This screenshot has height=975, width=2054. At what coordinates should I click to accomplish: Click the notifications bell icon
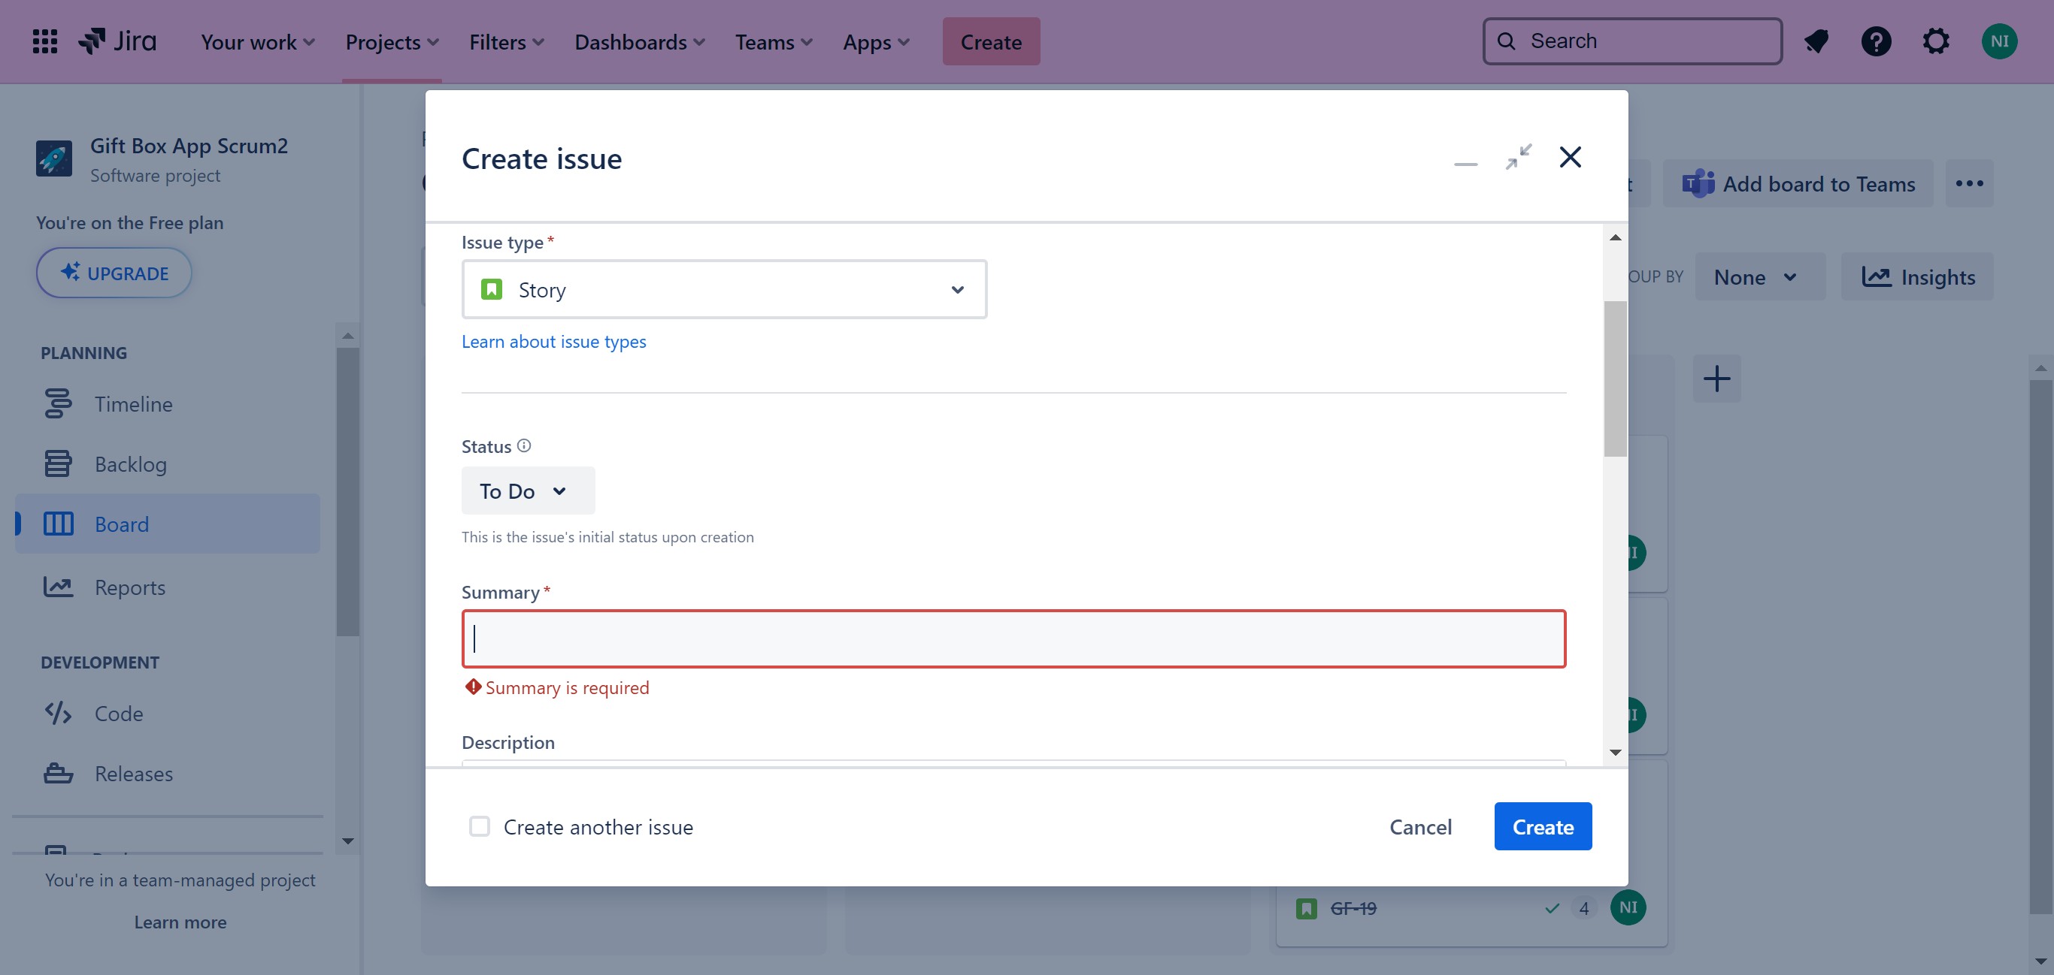(1816, 41)
